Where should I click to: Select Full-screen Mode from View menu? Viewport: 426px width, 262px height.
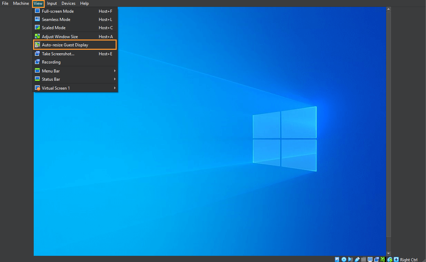tap(75, 11)
